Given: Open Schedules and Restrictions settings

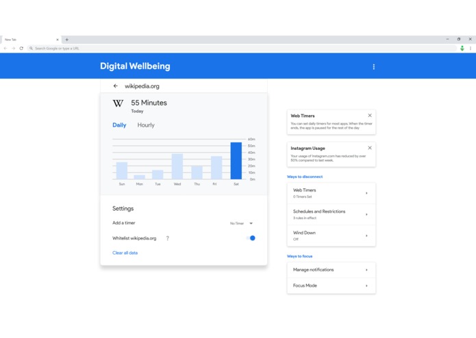Looking at the screenshot, I should pyautogui.click(x=331, y=214).
